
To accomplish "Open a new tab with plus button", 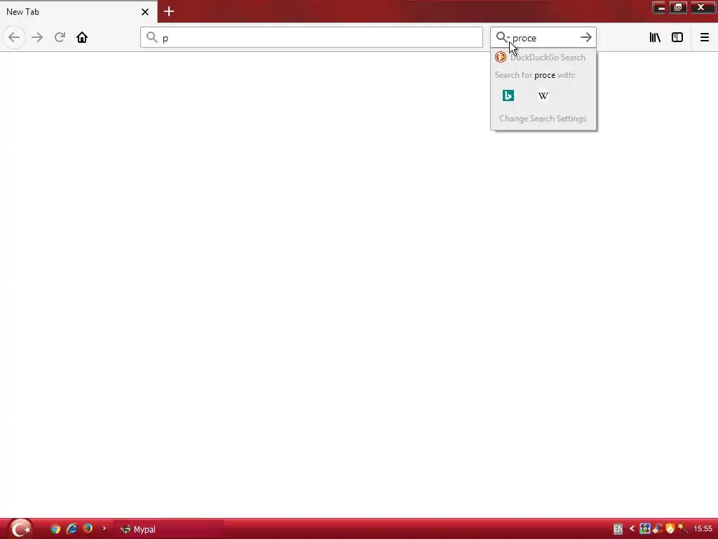I will coord(169,11).
